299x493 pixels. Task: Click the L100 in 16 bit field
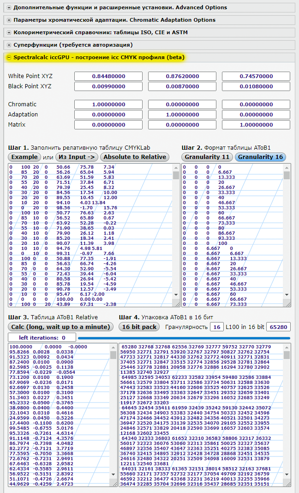pyautogui.click(x=278, y=327)
